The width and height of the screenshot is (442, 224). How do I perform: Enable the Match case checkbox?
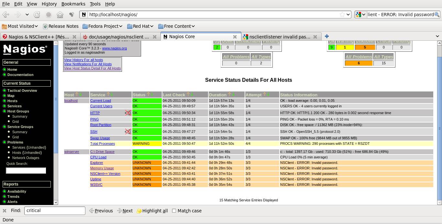[x=174, y=211]
